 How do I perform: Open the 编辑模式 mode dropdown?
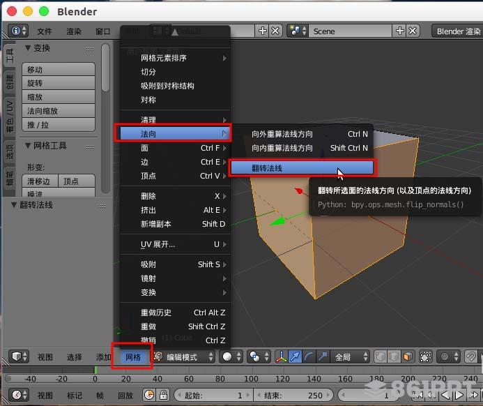coord(183,357)
